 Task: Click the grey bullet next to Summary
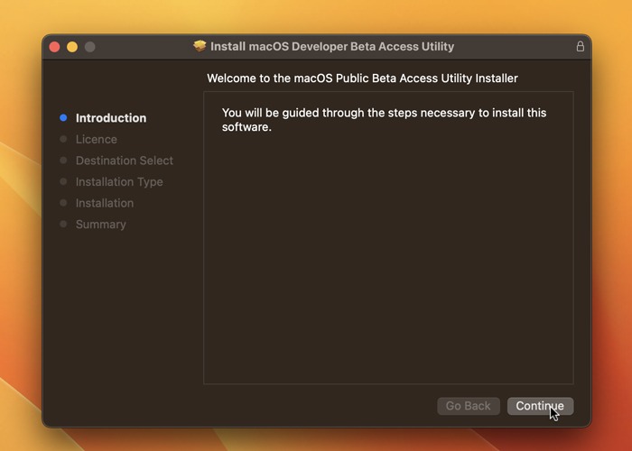click(63, 224)
